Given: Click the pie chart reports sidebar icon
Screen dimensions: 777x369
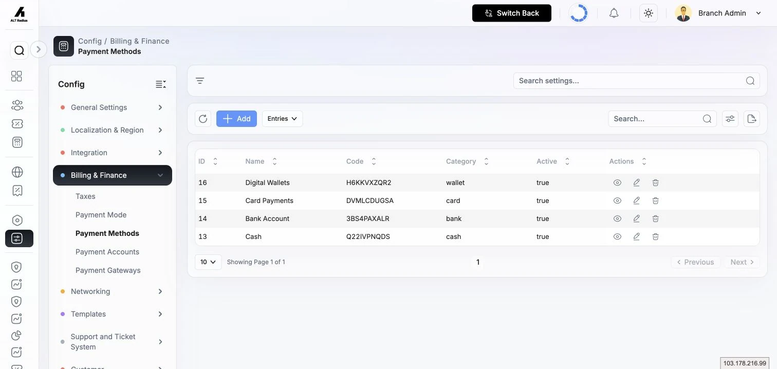Looking at the screenshot, I should click(16, 335).
